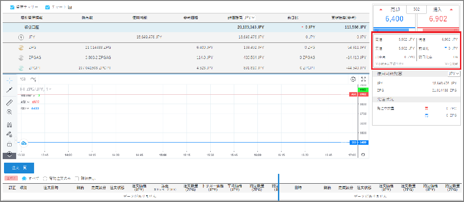
Task: Click the 取引資産情報 column header
Action: [32, 18]
